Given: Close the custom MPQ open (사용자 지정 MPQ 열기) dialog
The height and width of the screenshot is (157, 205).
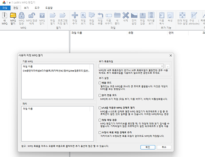Looking at the screenshot, I should 171,55.
